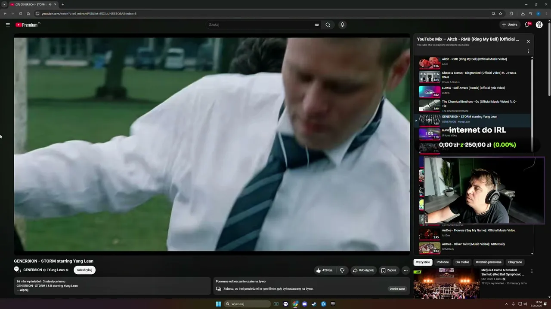Open the taskbar clock showing 12:36
This screenshot has height=309, width=551.
coord(536,304)
